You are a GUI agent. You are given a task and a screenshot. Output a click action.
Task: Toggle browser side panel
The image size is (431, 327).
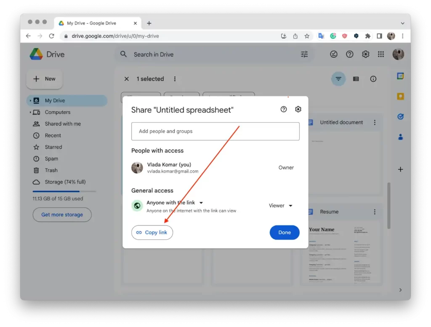click(x=380, y=36)
